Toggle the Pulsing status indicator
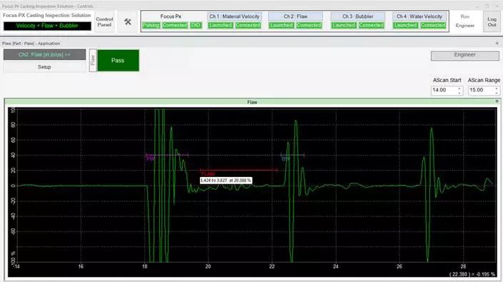Image resolution: width=503 pixels, height=282 pixels. tap(151, 25)
